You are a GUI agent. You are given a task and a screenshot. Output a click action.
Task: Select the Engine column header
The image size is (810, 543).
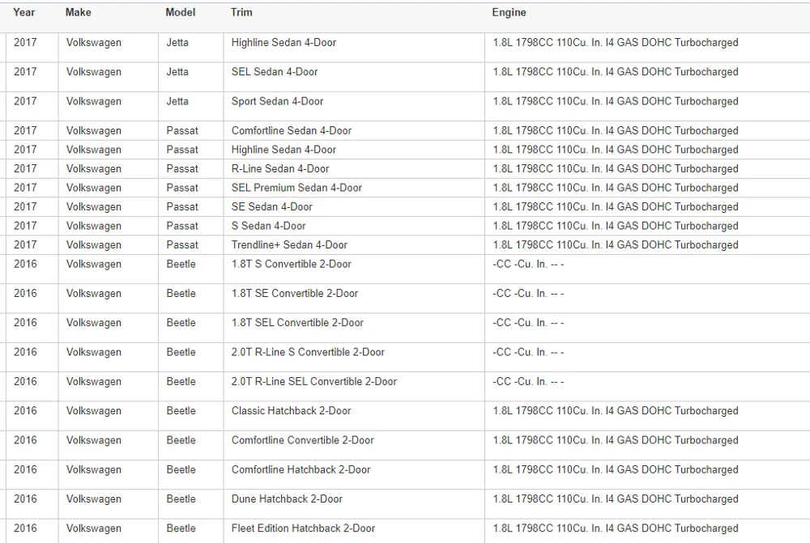tap(509, 13)
